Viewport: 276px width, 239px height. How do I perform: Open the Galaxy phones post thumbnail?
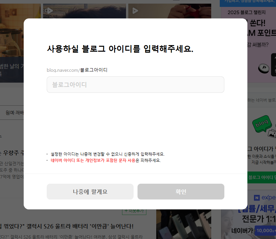[184, 224]
